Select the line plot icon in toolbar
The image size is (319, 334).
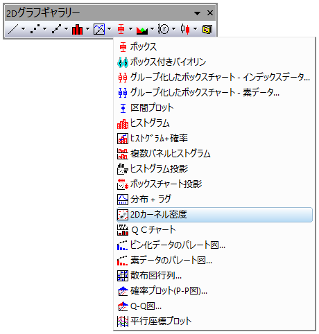12,29
